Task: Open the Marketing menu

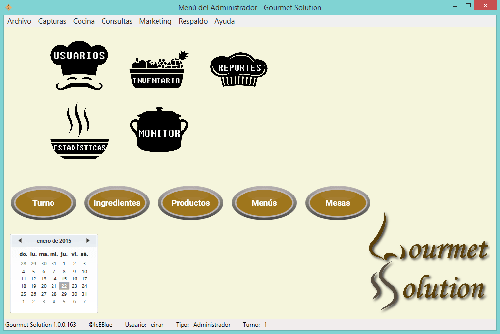Action: click(155, 21)
